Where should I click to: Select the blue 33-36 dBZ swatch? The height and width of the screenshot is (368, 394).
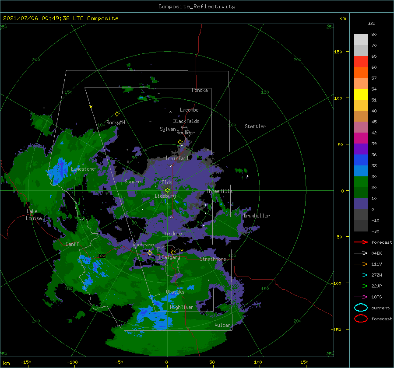pyautogui.click(x=361, y=160)
